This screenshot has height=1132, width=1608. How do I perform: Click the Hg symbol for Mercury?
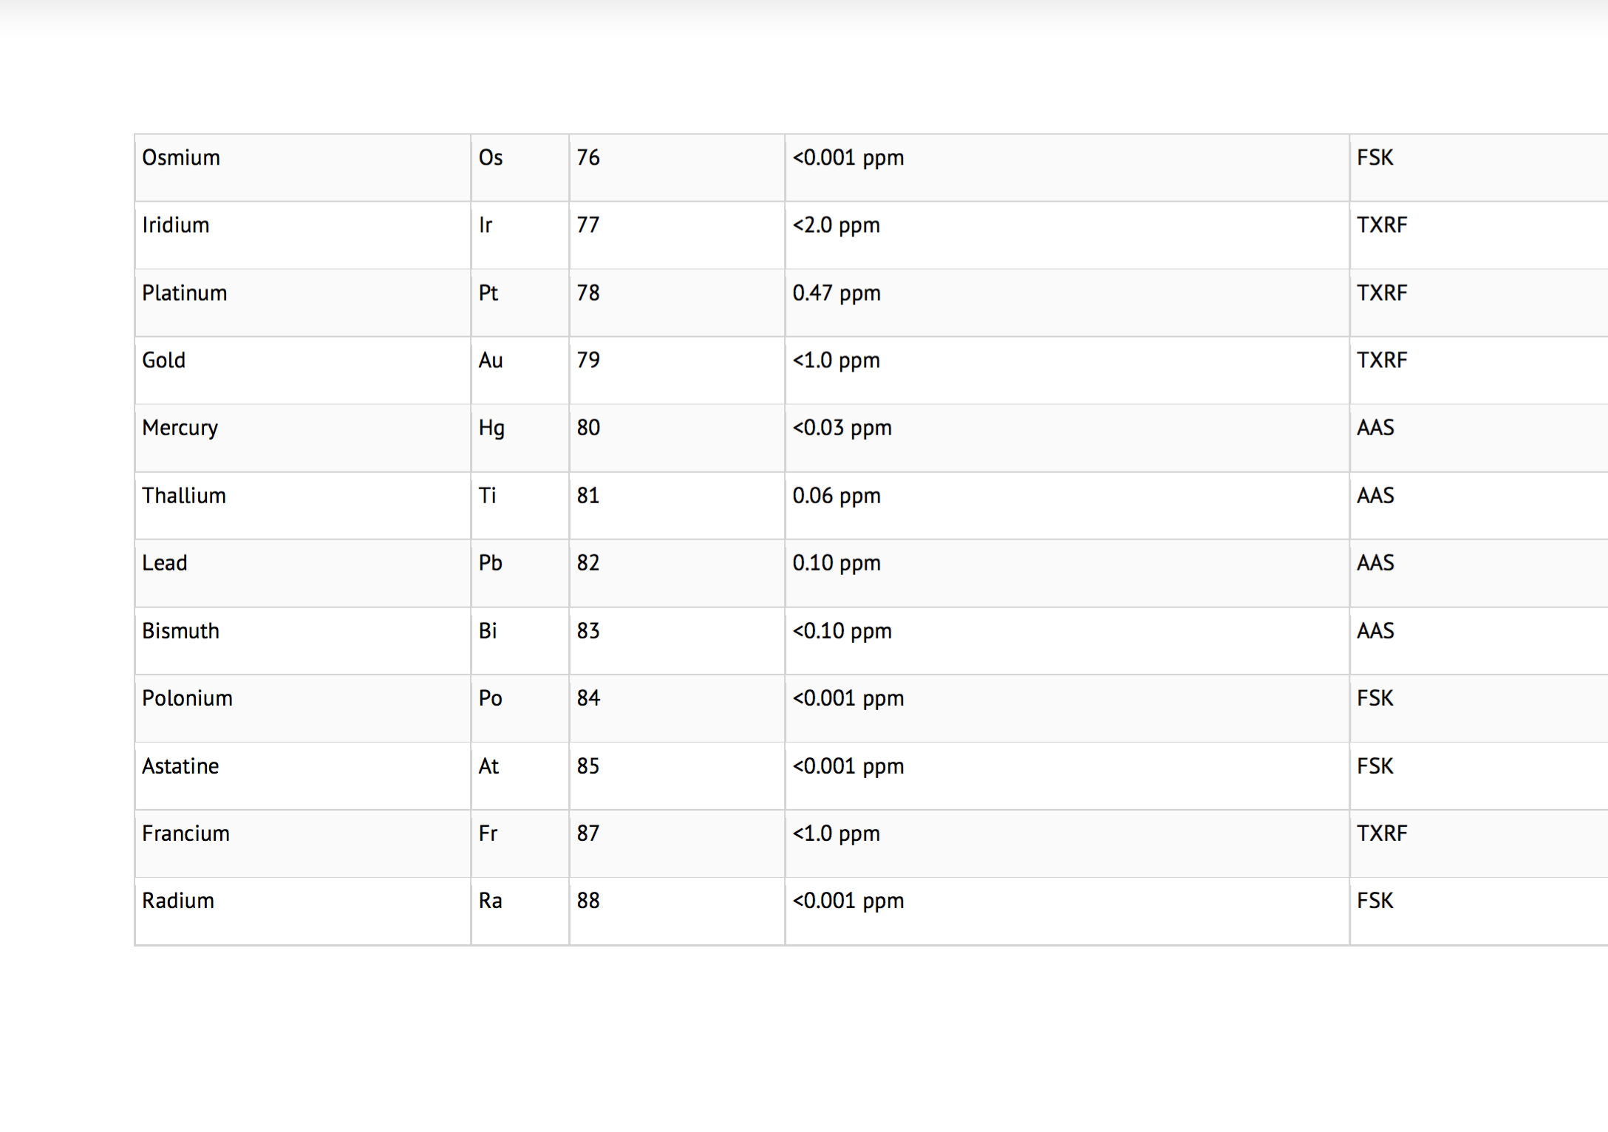point(491,429)
